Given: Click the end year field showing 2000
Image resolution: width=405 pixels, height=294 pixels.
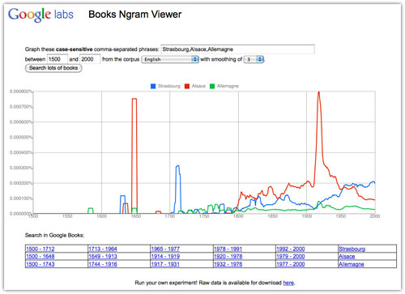Looking at the screenshot, I should [90, 59].
